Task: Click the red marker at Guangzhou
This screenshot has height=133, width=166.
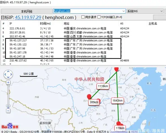Action: point(119,123)
